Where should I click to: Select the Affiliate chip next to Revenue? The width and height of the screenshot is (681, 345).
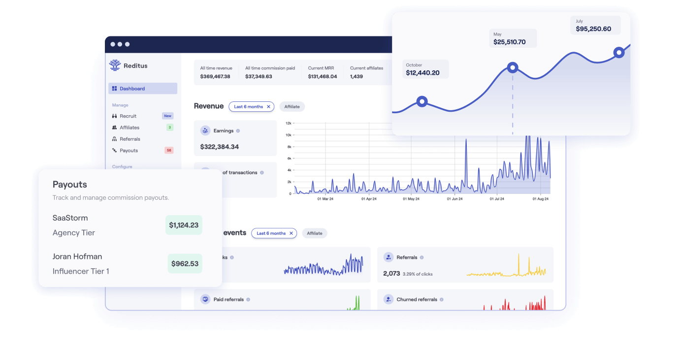click(x=292, y=106)
